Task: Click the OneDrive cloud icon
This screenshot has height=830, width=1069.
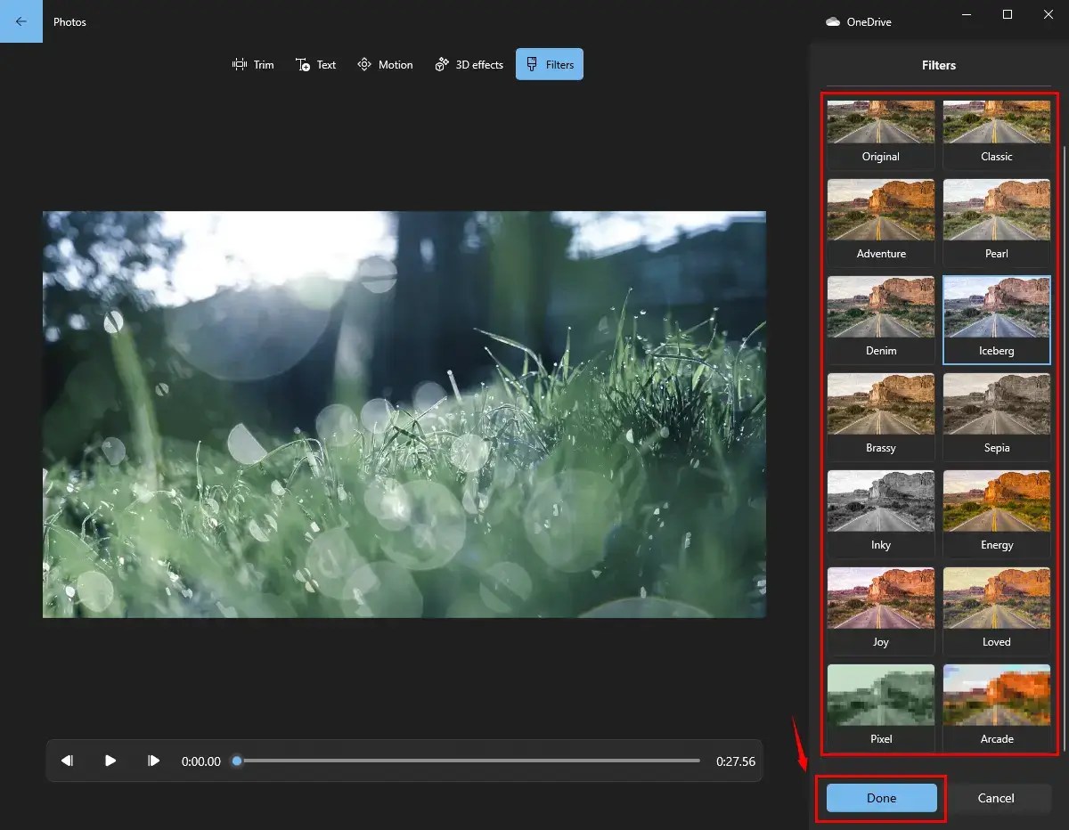Action: pos(833,20)
